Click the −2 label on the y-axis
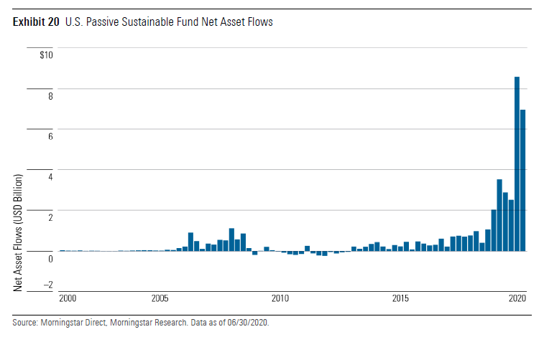 click(47, 285)
